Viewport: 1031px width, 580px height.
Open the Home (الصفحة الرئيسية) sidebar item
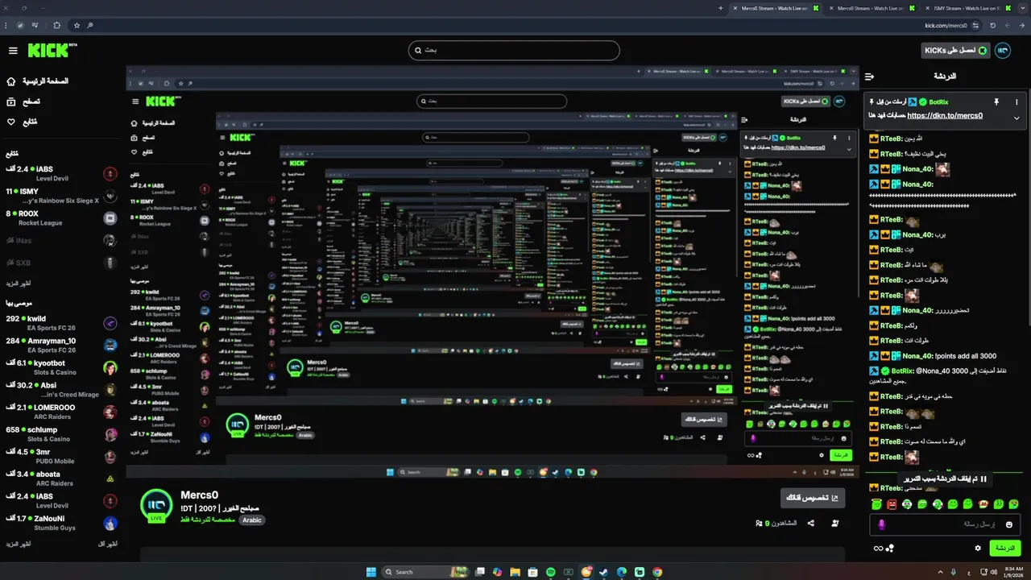pos(37,81)
